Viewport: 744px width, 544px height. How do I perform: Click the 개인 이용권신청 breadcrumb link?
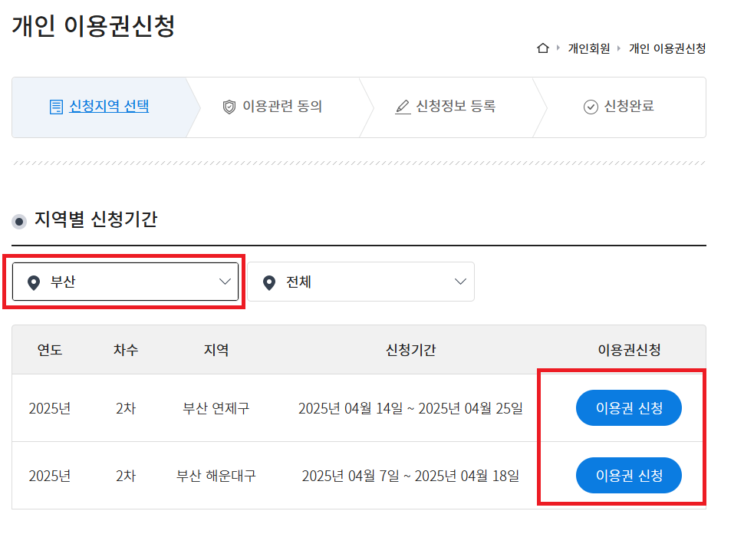click(x=667, y=48)
